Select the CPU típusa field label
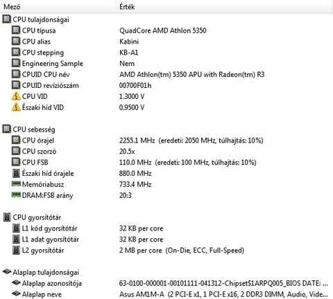Screen dimensions: 333x299 [39, 30]
